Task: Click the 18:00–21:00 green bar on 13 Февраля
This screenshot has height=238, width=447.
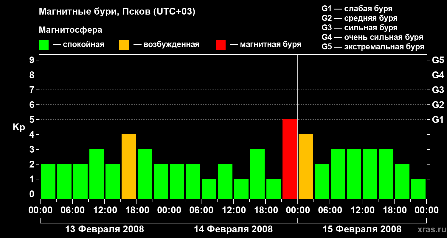Action: [145, 174]
